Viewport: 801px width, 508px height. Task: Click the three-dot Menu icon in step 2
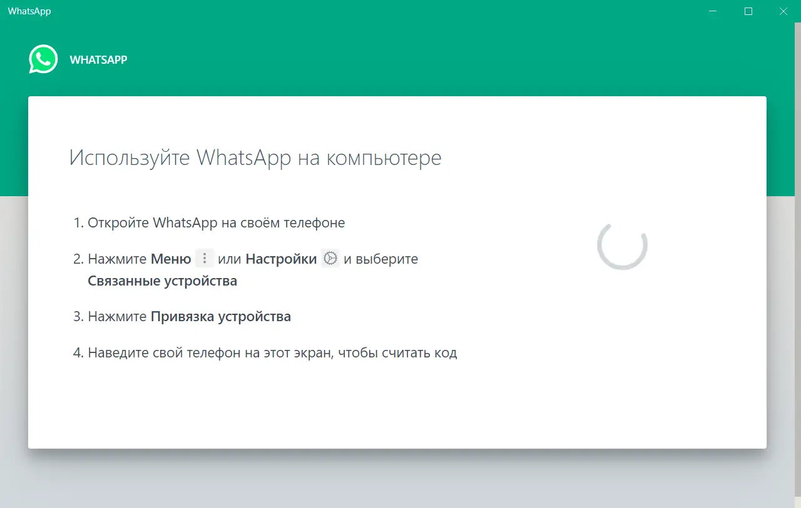point(205,258)
